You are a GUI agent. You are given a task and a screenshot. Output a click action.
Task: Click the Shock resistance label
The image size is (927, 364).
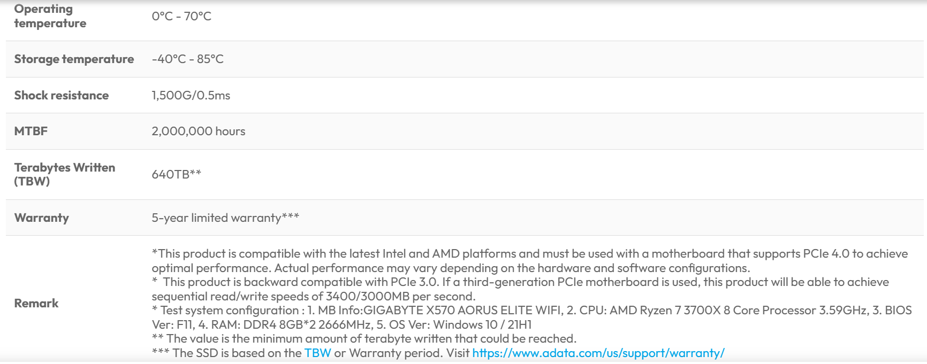pos(61,96)
